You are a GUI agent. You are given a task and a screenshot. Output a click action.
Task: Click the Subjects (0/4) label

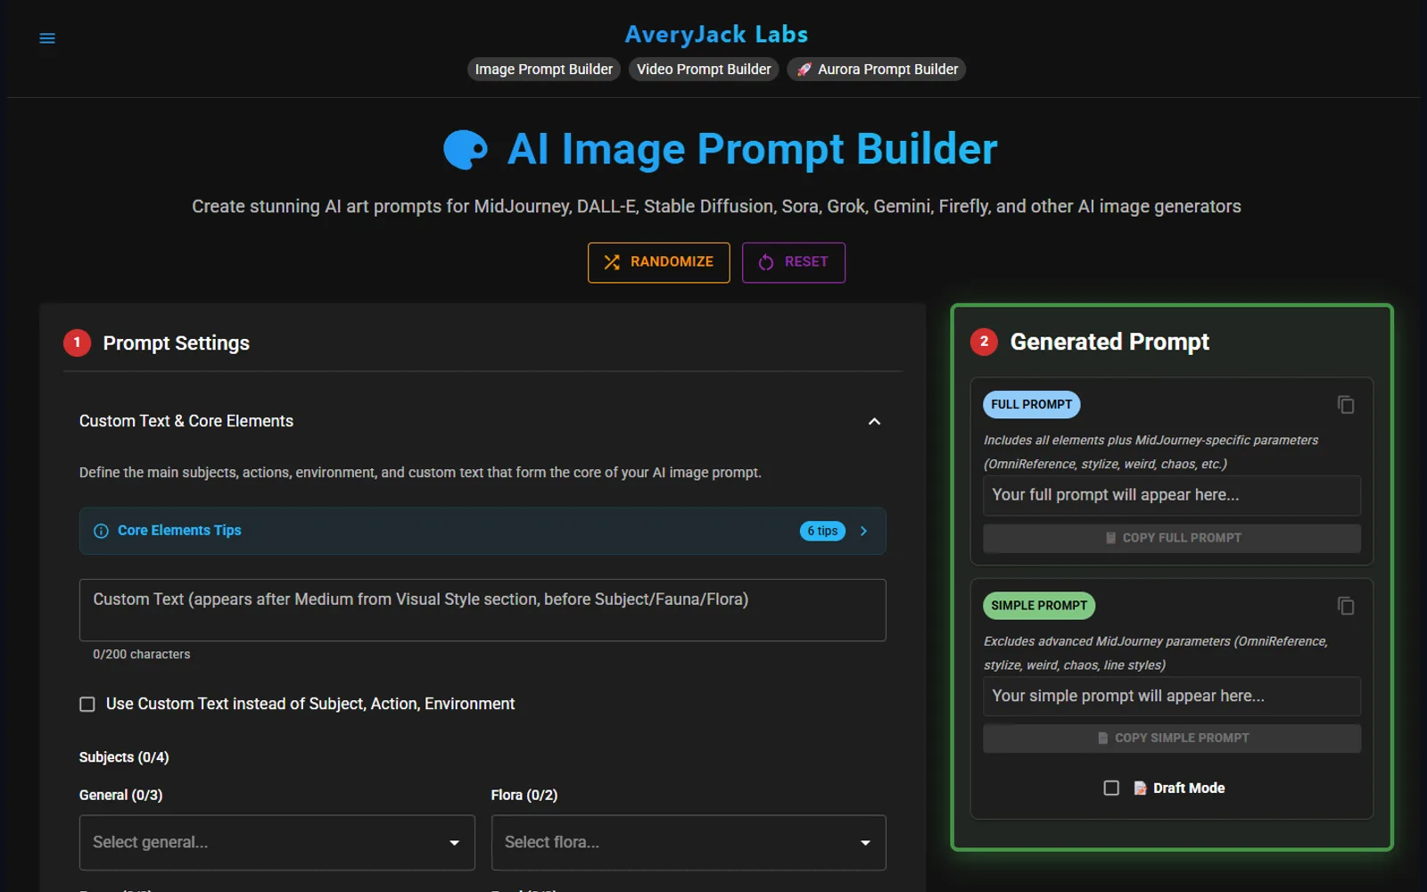point(124,757)
